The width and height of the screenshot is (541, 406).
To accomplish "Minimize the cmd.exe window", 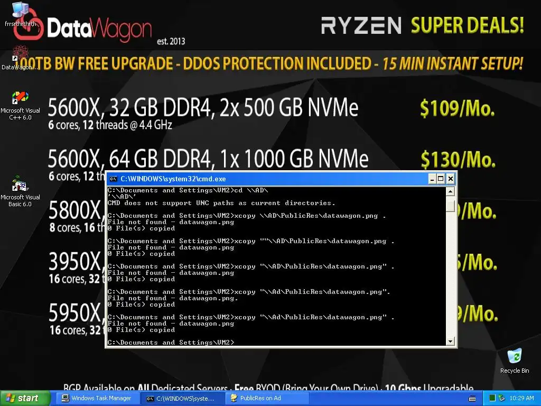I will (432, 179).
